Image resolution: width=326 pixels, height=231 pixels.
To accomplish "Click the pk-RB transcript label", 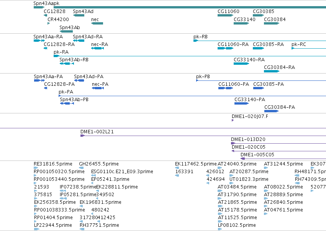I will coord(200,37).
